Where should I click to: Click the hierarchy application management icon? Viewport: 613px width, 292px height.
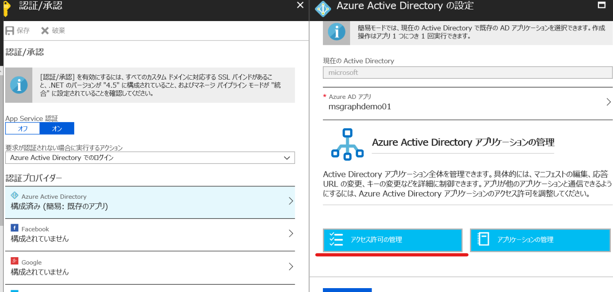[x=347, y=144]
